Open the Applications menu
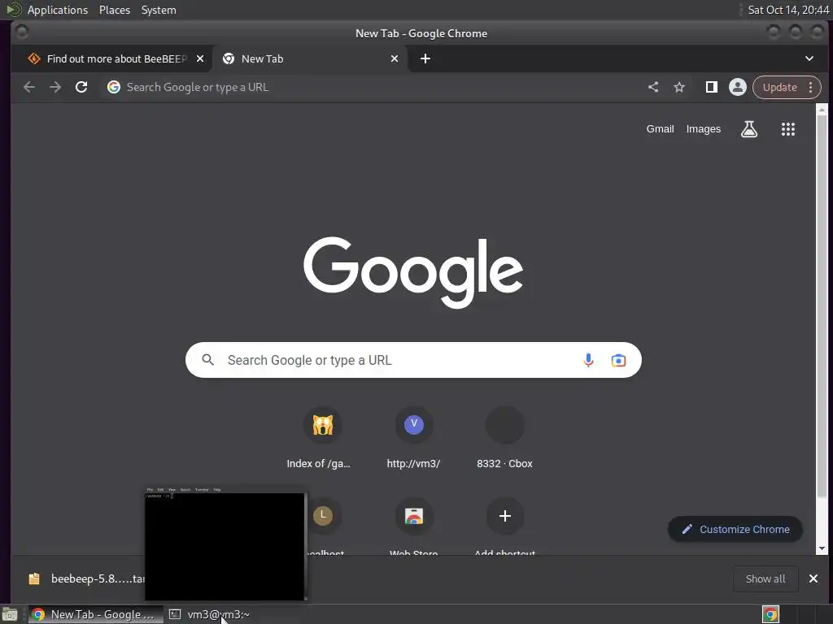 [x=58, y=10]
